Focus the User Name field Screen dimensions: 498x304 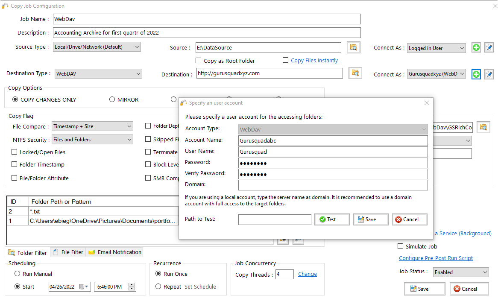333,152
